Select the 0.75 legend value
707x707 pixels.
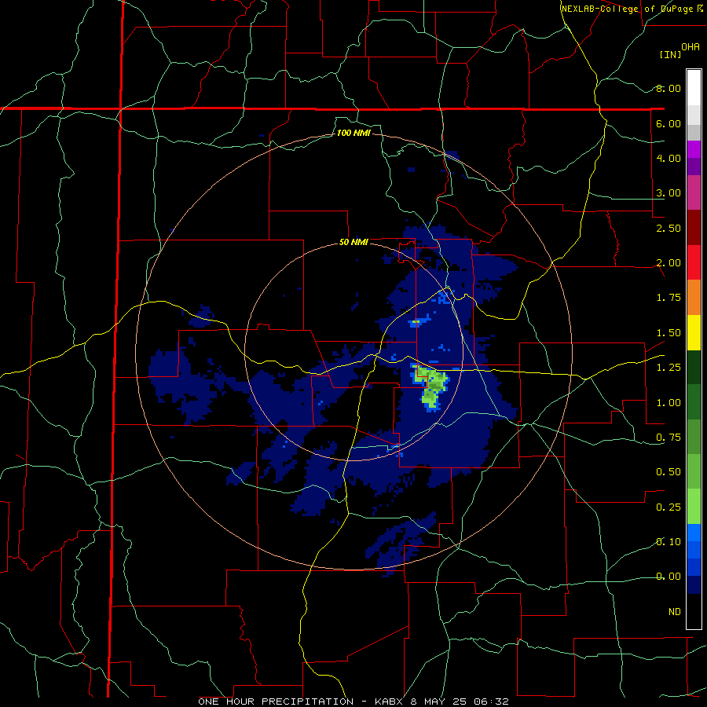coord(669,438)
